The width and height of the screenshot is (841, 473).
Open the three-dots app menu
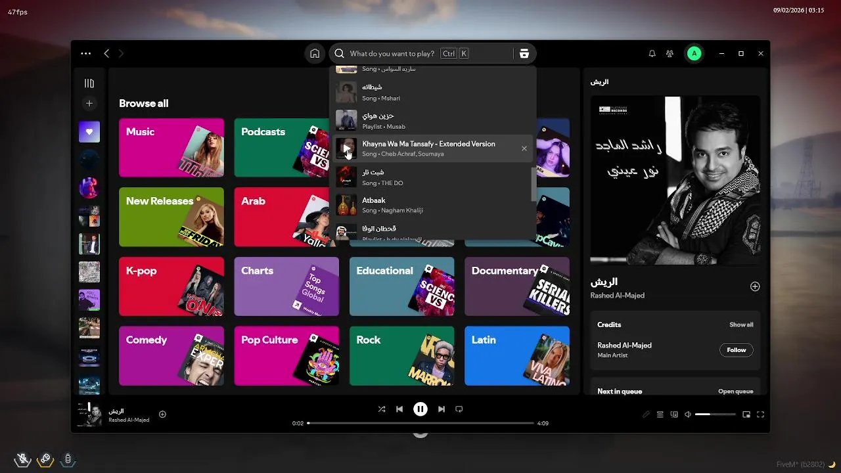85,54
